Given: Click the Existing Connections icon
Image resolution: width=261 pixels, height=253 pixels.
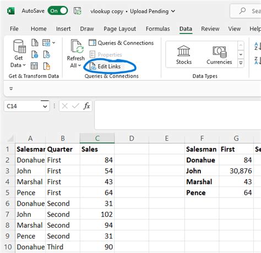Looking at the screenshot, I should (x=47, y=66).
